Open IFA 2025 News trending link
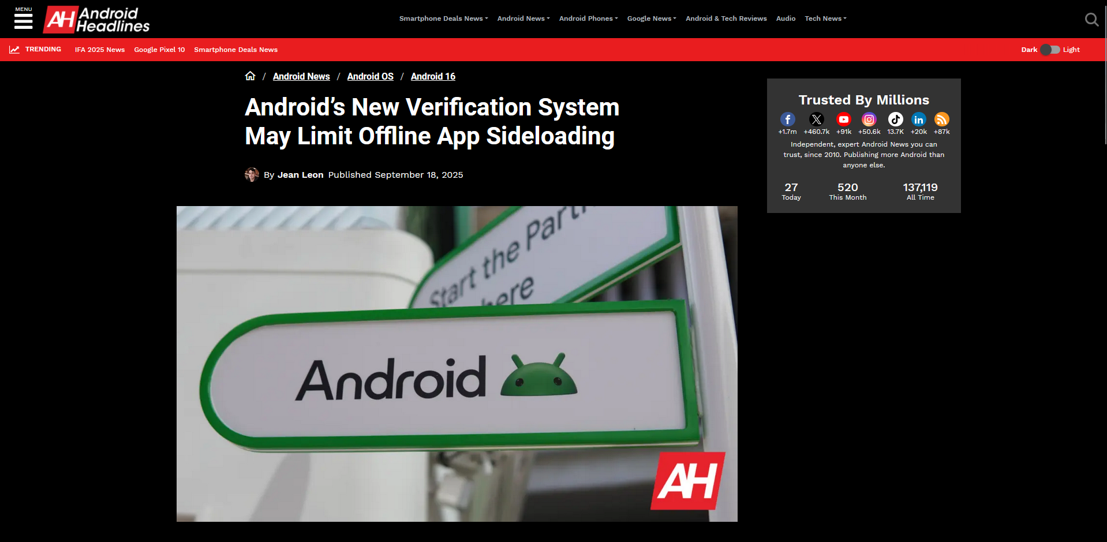1107x542 pixels. pyautogui.click(x=100, y=50)
